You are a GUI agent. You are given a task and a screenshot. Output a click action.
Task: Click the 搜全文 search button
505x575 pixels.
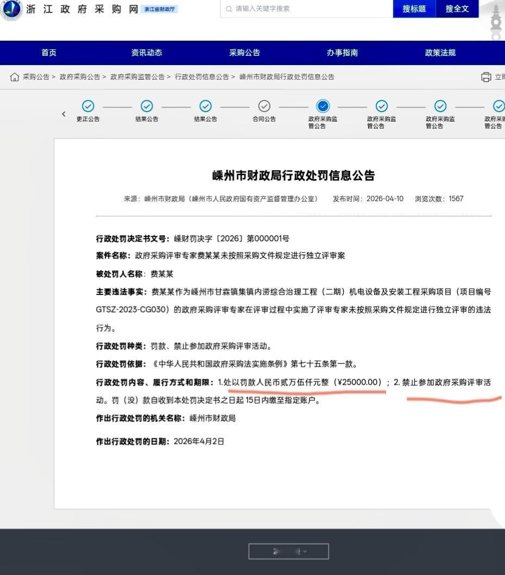click(457, 9)
